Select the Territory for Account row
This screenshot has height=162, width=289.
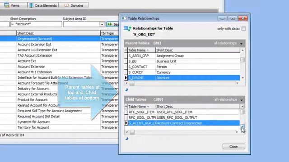(x=59, y=127)
